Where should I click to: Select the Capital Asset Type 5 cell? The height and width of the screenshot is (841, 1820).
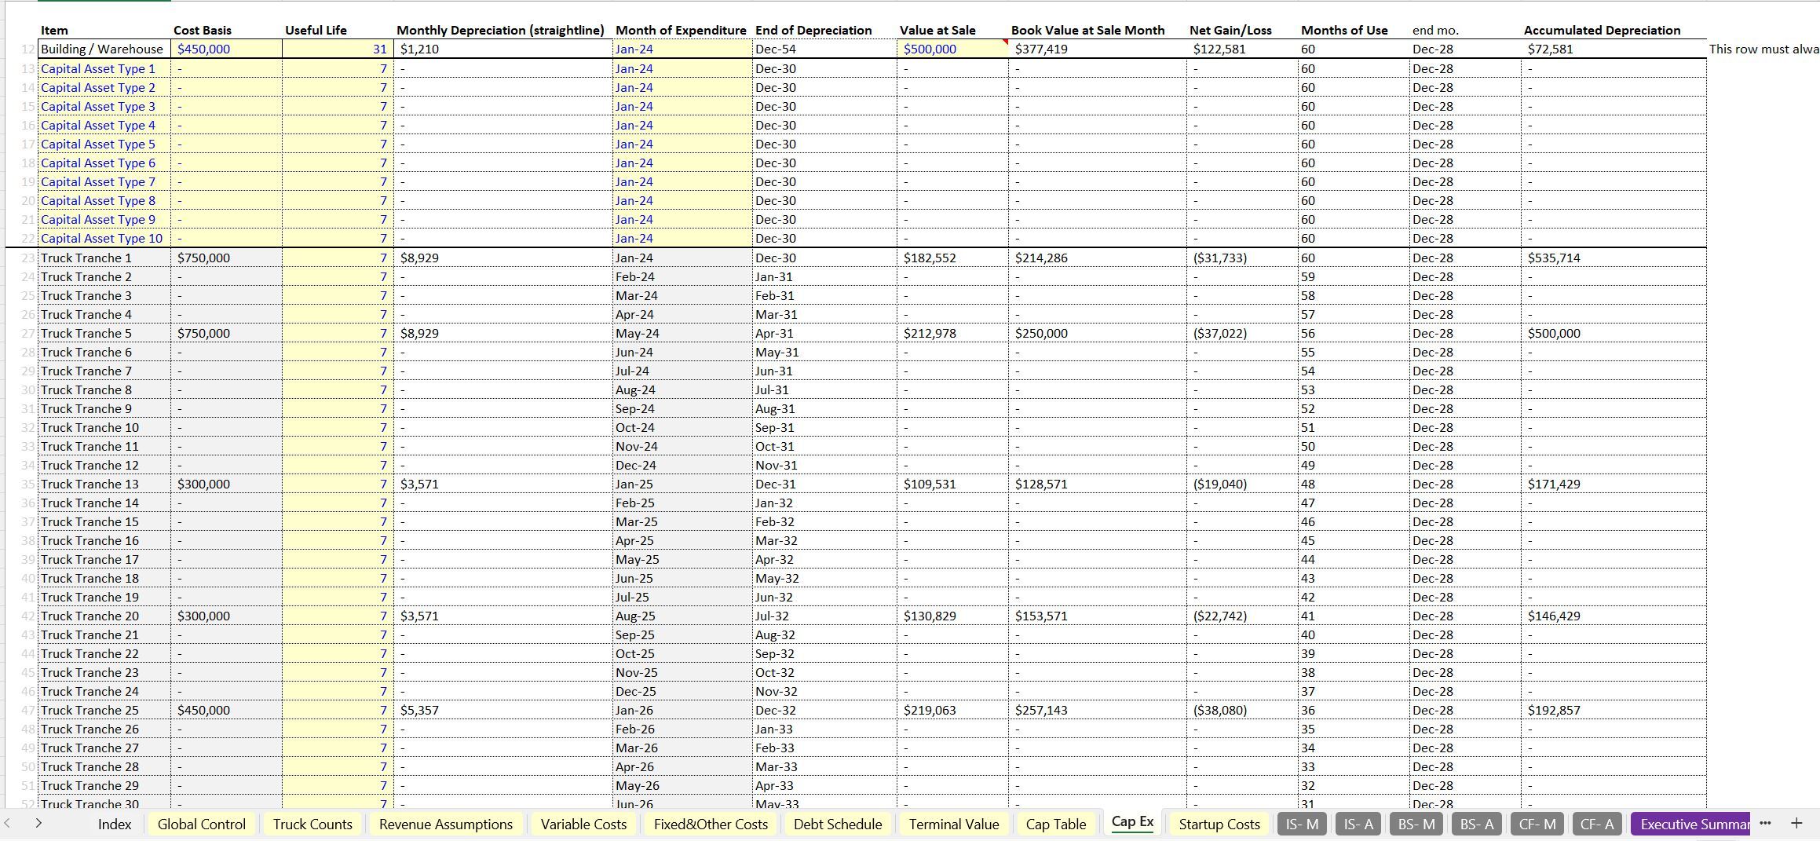coord(104,144)
